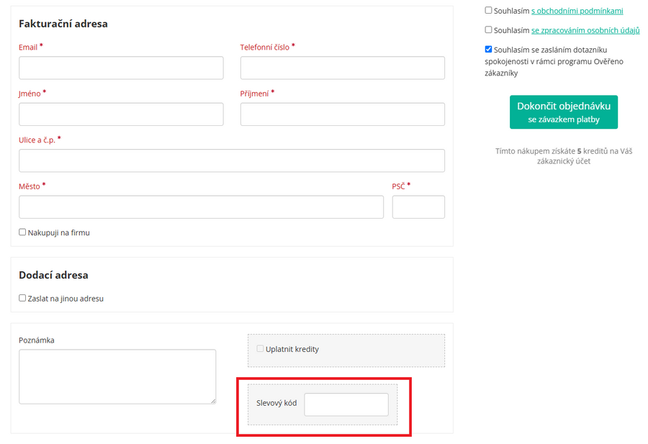Focus the Telefonní číslo text box

pos(342,68)
